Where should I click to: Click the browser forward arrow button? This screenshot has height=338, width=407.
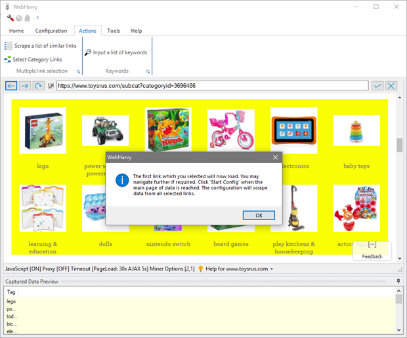coord(24,86)
